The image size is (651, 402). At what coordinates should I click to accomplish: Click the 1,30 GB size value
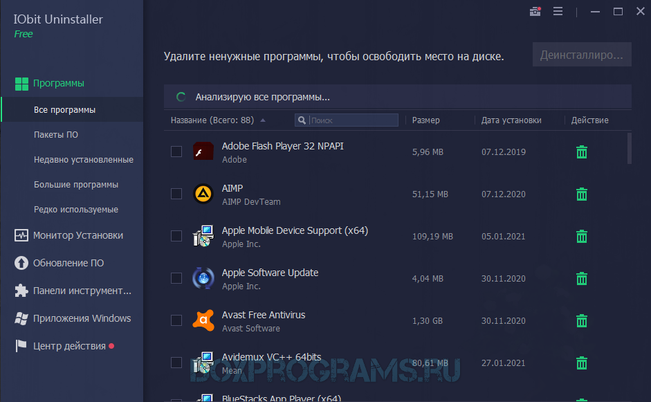click(x=428, y=320)
